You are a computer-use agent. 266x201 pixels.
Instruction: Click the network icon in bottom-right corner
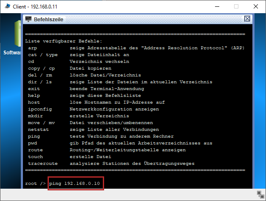[260, 194]
